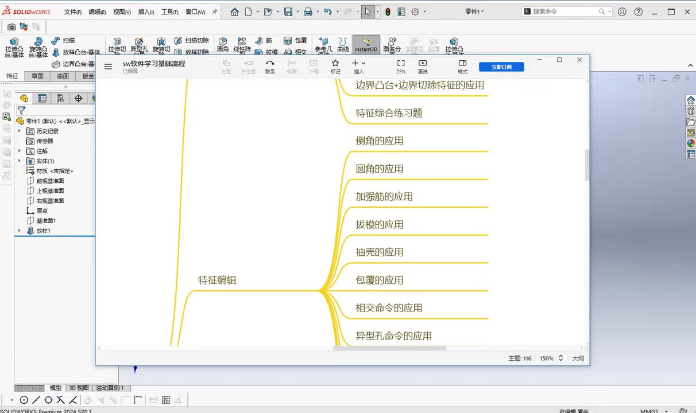Open the dropdown arrow next to Print icon
The image size is (696, 413).
point(317,11)
